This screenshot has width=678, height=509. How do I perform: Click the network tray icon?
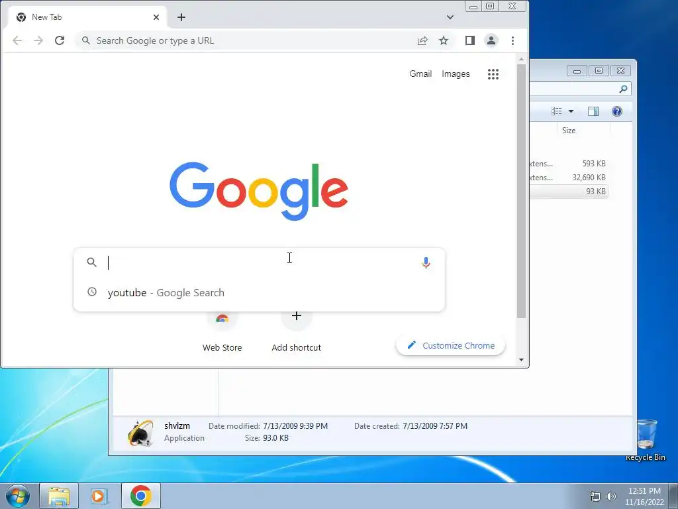pyautogui.click(x=595, y=496)
